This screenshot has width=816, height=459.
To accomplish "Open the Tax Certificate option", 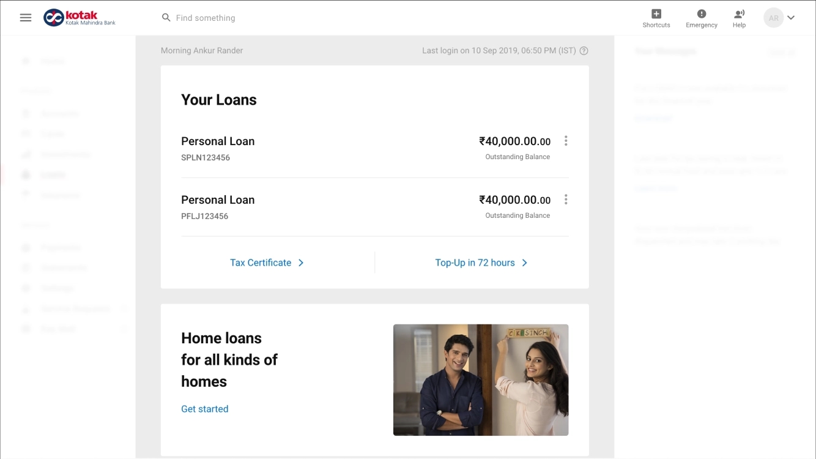I will [x=260, y=262].
